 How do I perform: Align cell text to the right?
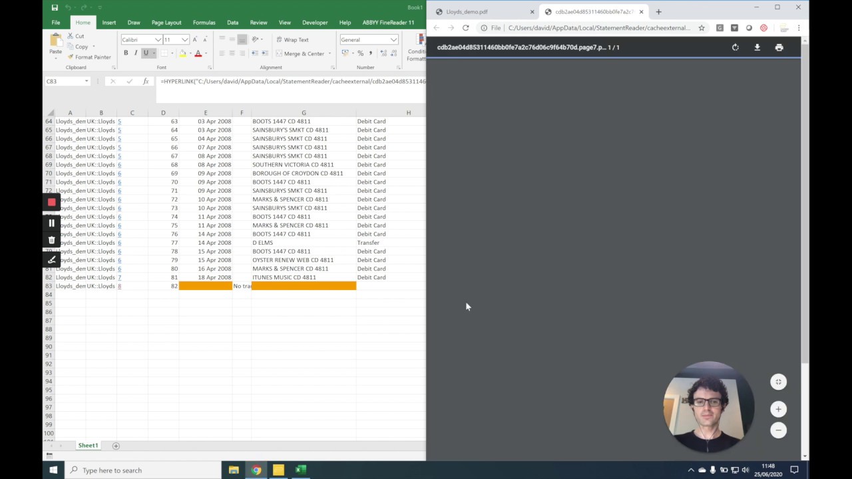pyautogui.click(x=242, y=53)
